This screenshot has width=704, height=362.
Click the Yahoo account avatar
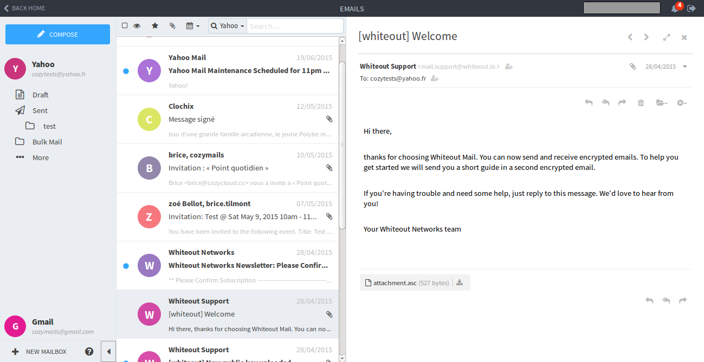tap(15, 69)
